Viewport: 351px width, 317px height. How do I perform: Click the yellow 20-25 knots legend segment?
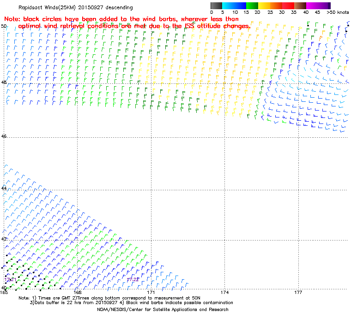[x=264, y=6]
